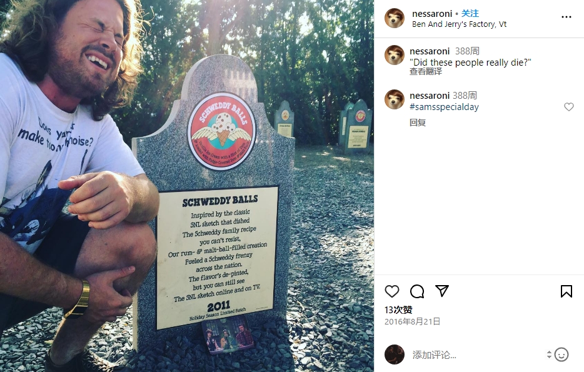Click the 添加评论 comment input field
This screenshot has width=584, height=372.
click(x=476, y=355)
